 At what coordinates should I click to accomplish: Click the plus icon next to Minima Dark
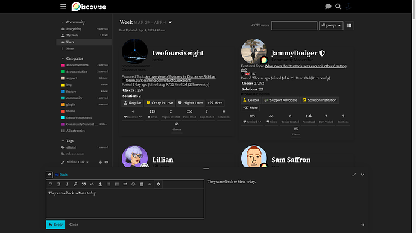click(x=100, y=162)
